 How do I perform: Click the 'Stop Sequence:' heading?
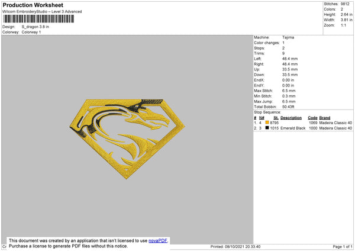click(267, 112)
